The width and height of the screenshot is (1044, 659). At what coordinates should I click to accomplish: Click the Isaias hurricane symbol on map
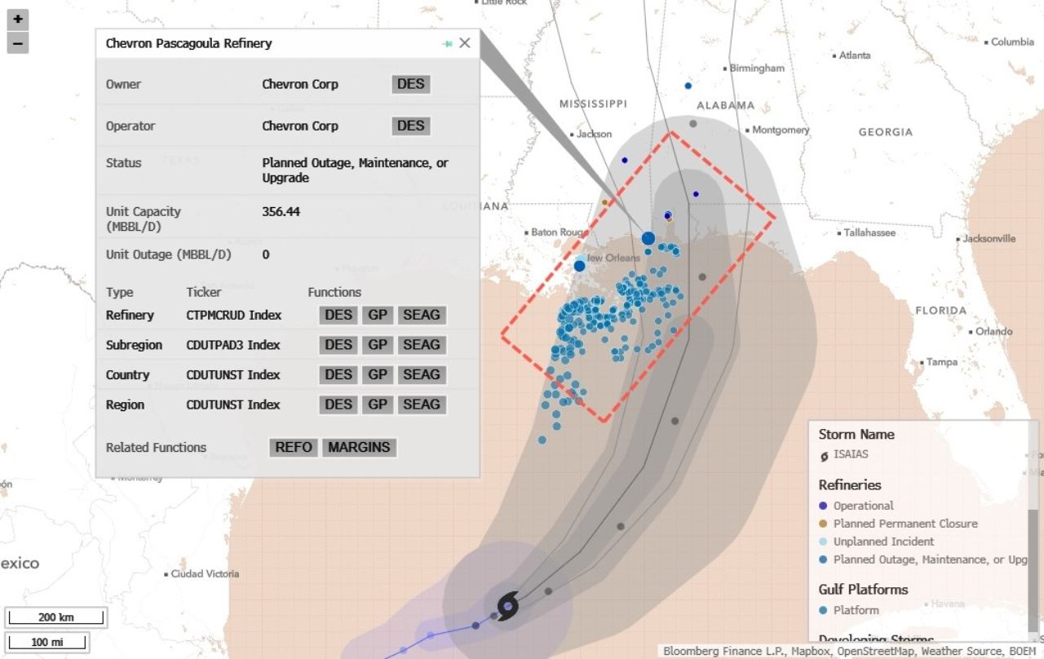[508, 606]
